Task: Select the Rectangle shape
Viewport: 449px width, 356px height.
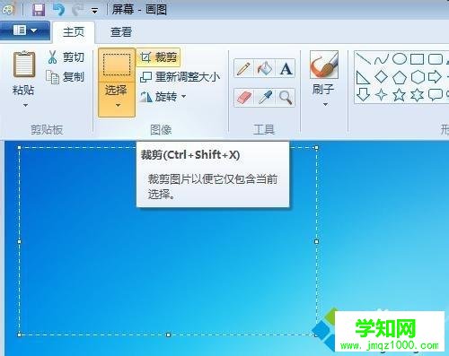Action: coord(417,59)
